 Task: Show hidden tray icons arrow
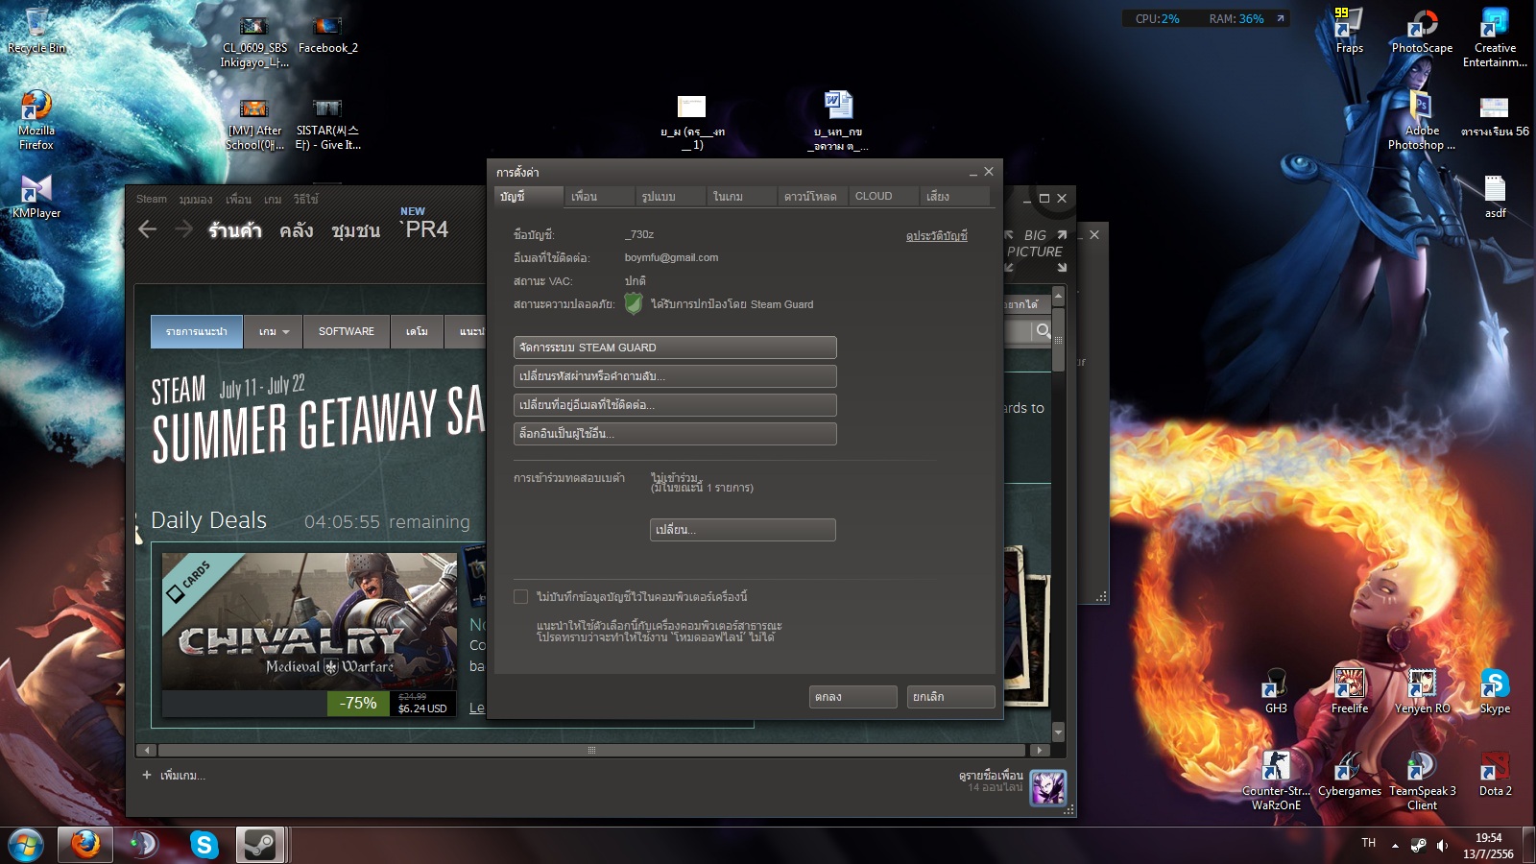(x=1395, y=846)
